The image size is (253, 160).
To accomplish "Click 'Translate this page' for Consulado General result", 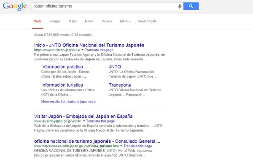I will (137, 146).
